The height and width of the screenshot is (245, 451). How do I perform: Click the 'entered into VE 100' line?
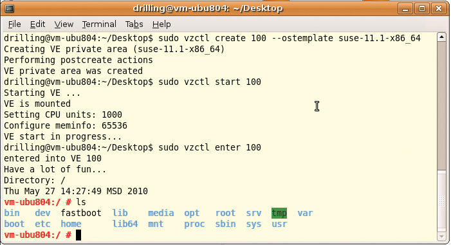coord(53,158)
